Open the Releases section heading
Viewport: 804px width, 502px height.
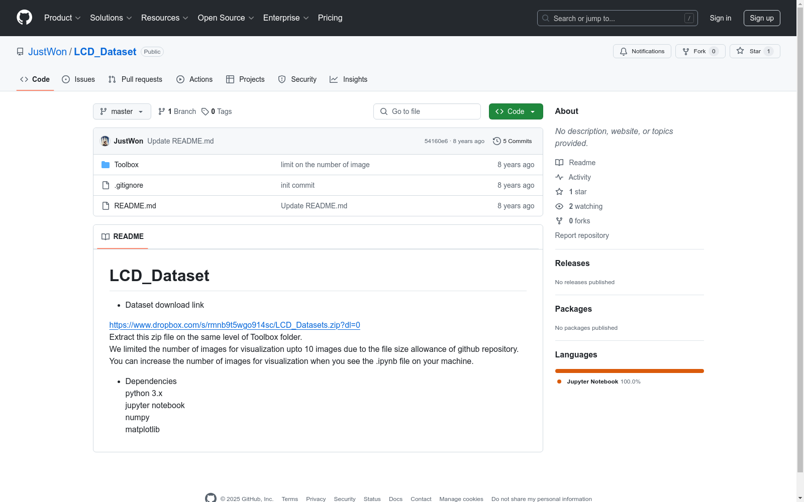(x=572, y=263)
